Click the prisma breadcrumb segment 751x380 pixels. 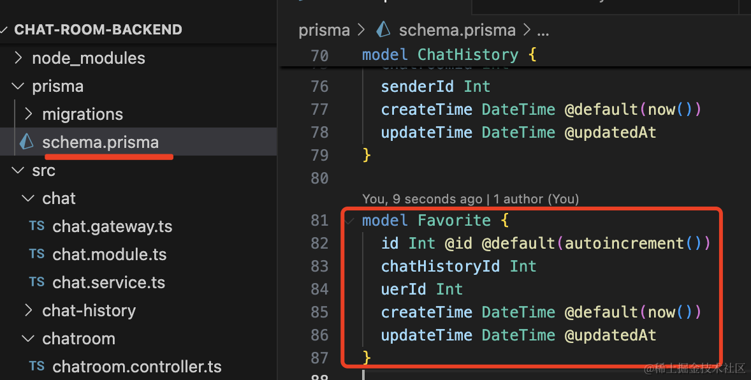324,30
